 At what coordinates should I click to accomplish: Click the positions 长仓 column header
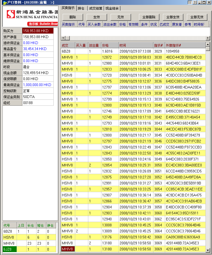point(31,225)
